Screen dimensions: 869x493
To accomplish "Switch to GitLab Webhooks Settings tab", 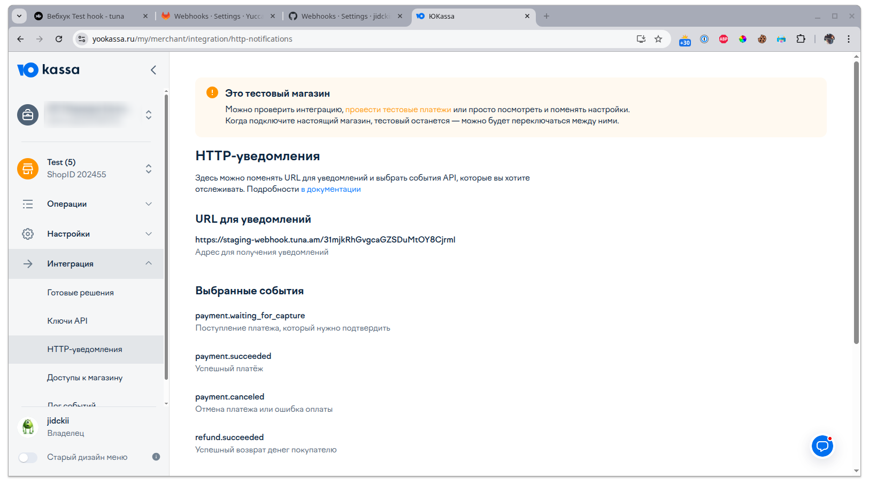I will [x=218, y=16].
